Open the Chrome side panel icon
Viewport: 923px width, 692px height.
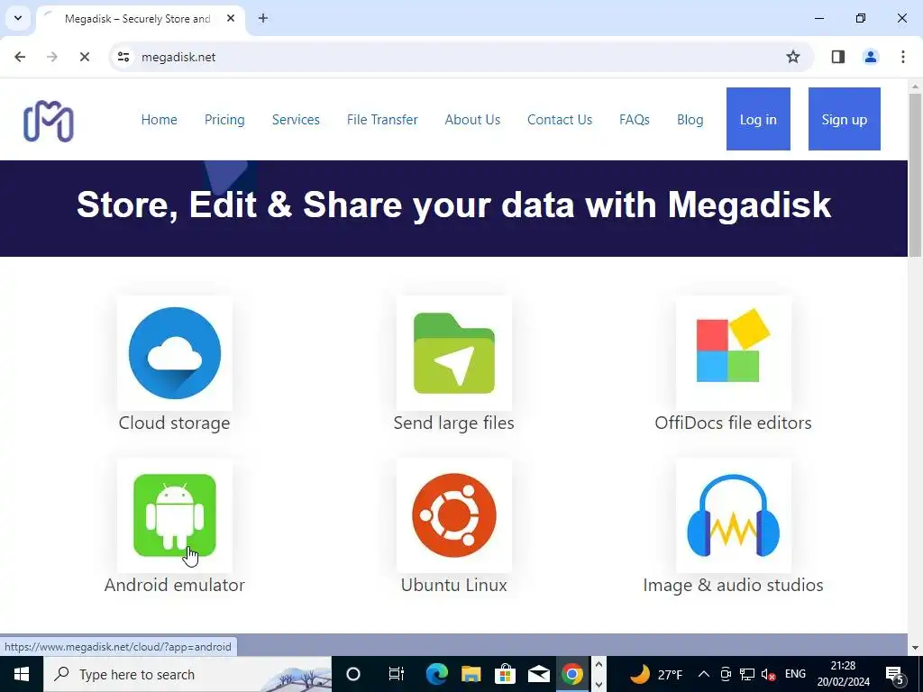point(837,57)
